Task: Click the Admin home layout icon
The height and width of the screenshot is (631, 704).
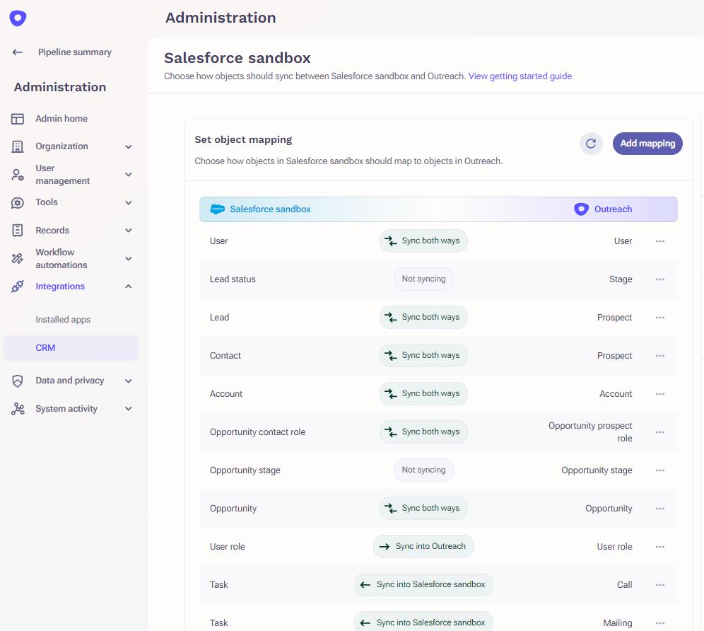Action: click(x=18, y=119)
